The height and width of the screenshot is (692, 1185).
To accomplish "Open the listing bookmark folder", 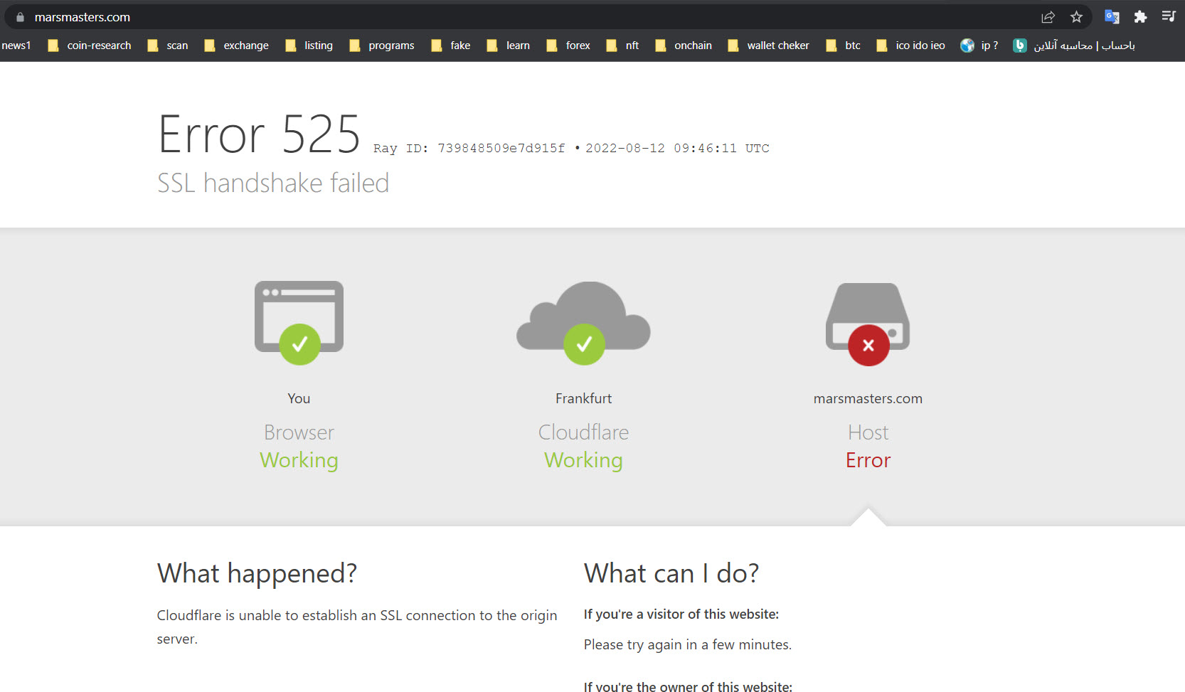I will [x=309, y=46].
